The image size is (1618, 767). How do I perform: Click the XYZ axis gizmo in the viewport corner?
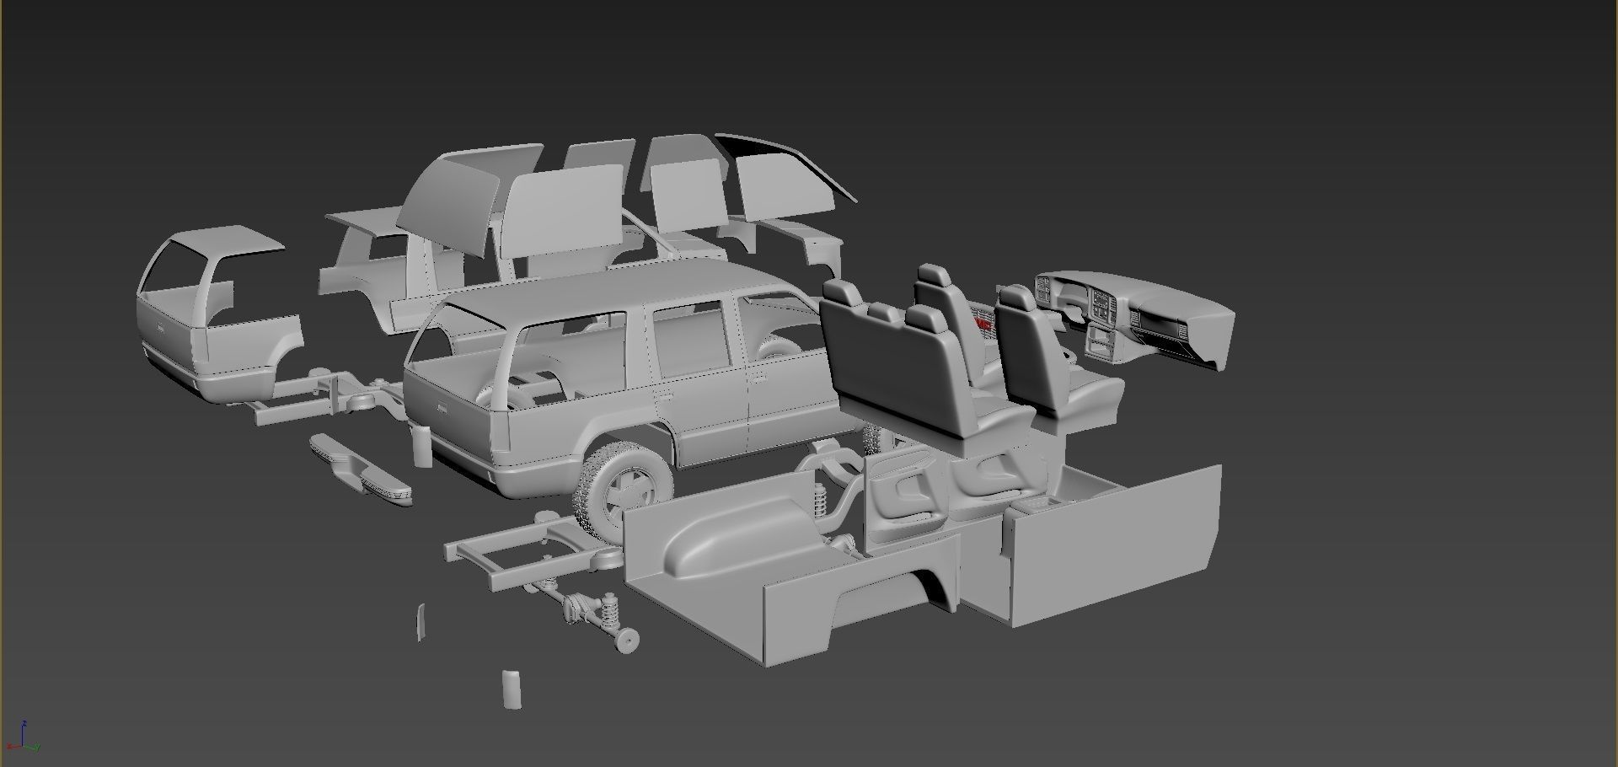[23, 737]
